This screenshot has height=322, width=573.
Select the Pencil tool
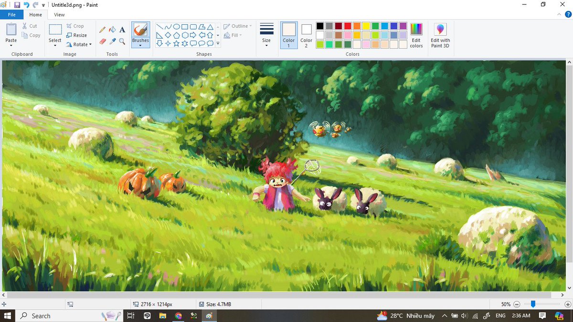tap(102, 30)
